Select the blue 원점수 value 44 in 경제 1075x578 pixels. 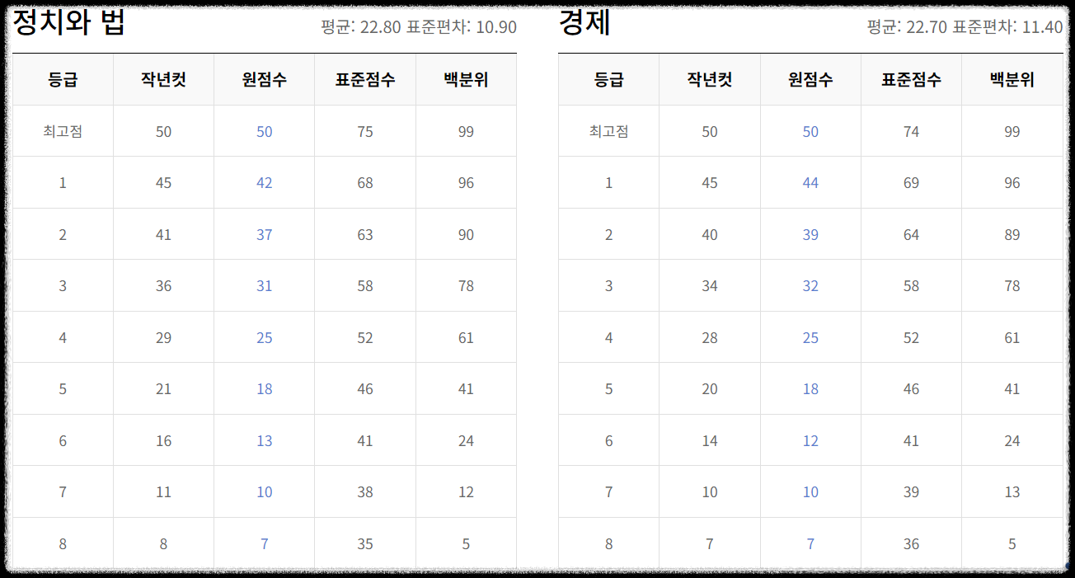(810, 182)
